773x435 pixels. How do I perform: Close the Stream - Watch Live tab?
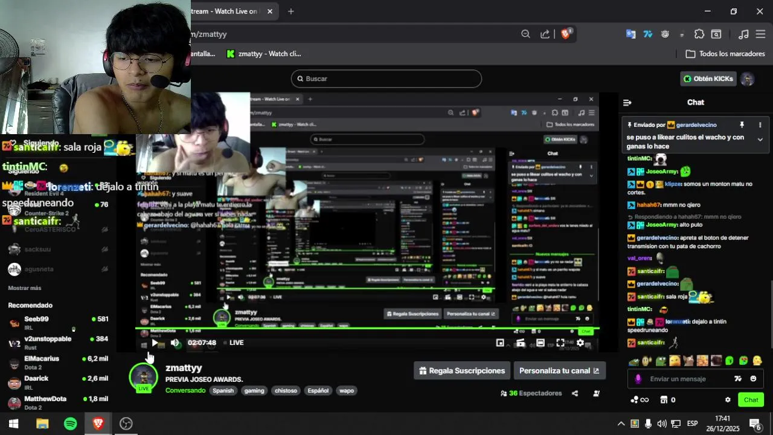(x=270, y=11)
